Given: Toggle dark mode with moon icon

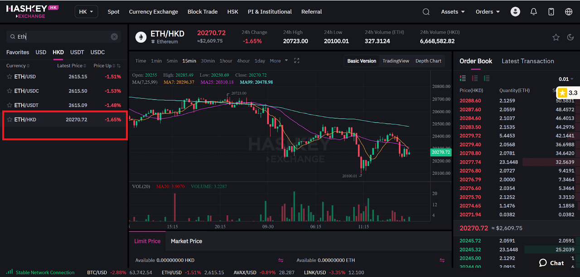Looking at the screenshot, I should (x=570, y=37).
